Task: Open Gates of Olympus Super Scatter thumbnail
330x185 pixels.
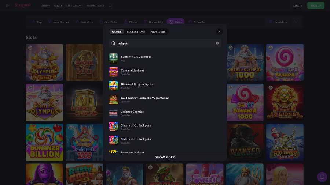Action: [44, 62]
